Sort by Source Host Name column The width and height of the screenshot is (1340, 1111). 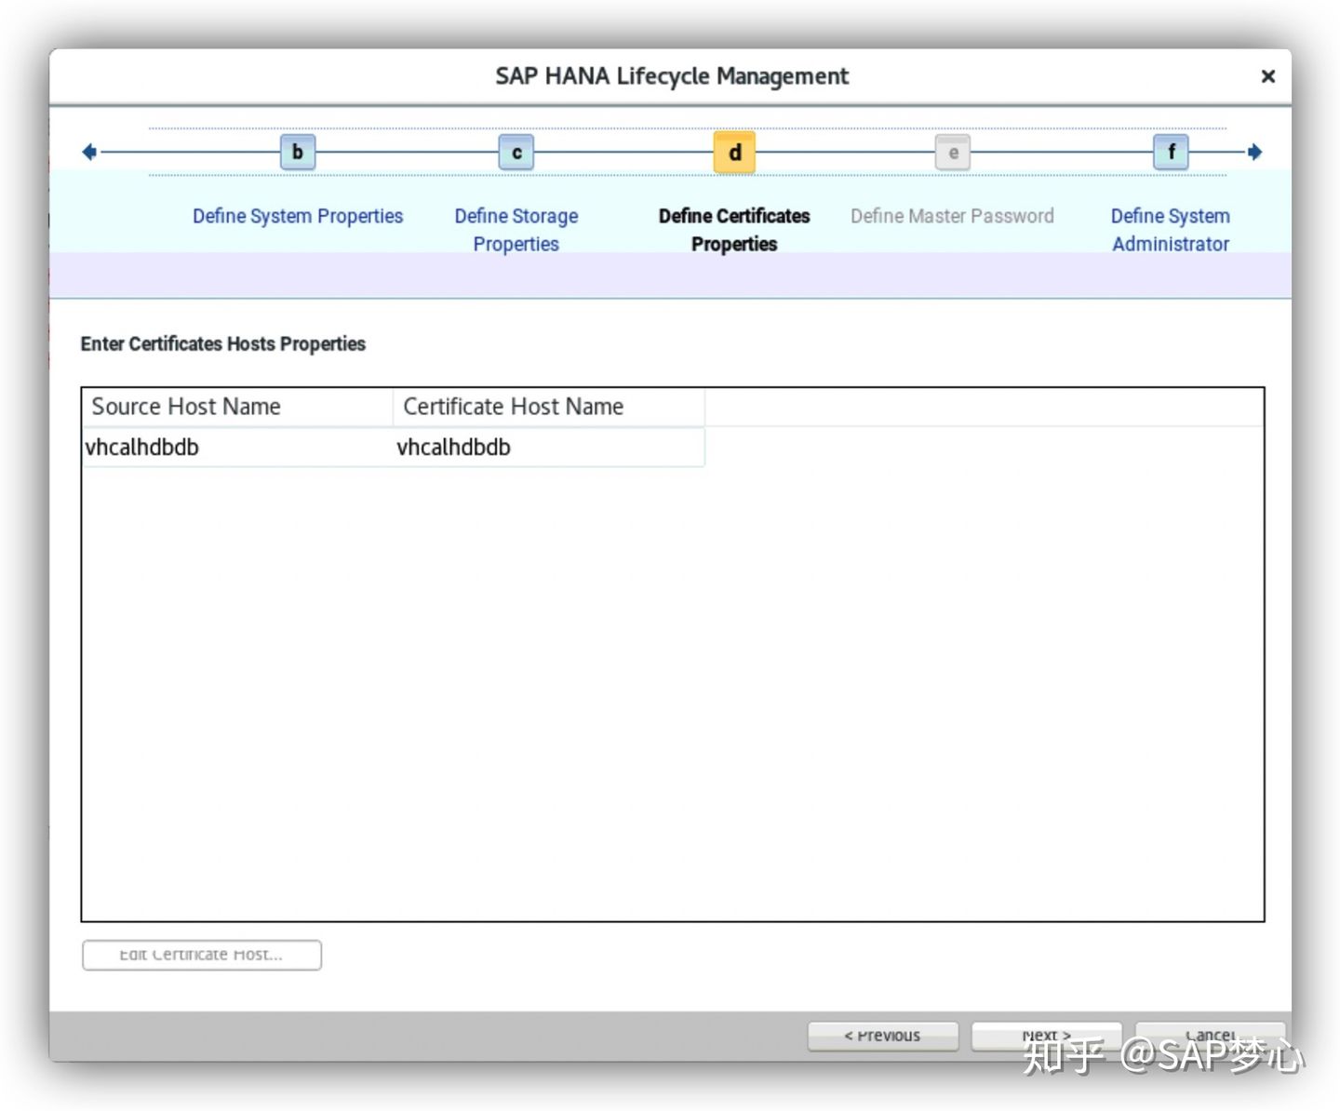coord(237,407)
